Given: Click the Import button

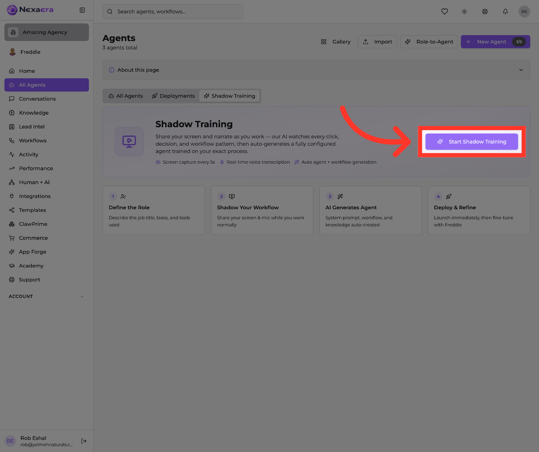Looking at the screenshot, I should pos(377,42).
